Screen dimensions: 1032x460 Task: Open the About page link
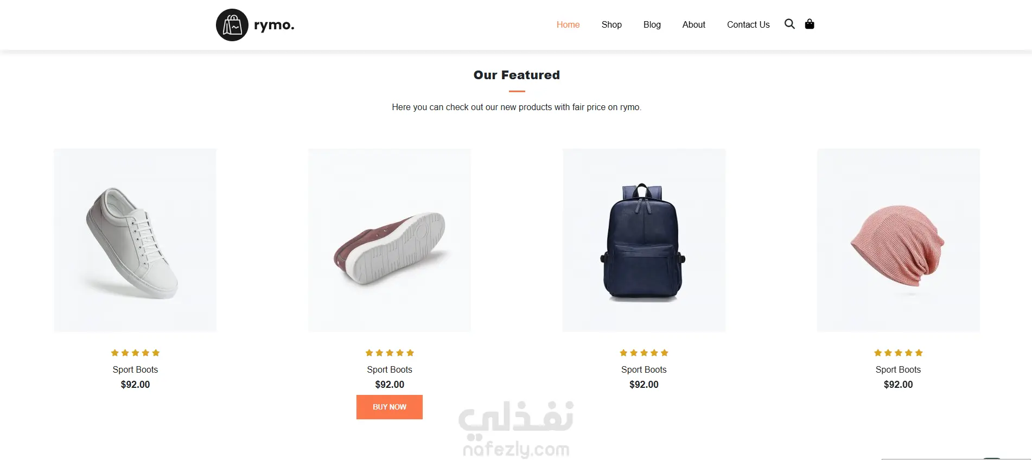(694, 24)
